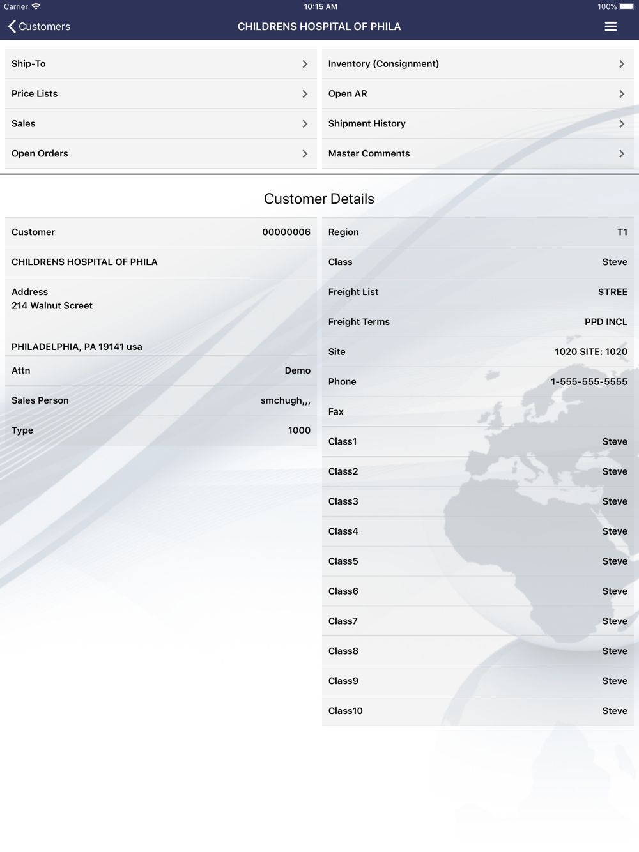Image resolution: width=639 pixels, height=852 pixels.
Task: Tap the Class3 row
Action: 478,502
